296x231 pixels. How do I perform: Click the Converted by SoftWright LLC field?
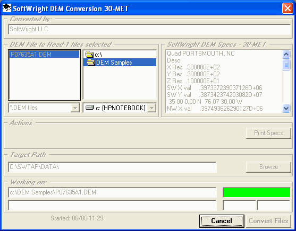(149, 29)
